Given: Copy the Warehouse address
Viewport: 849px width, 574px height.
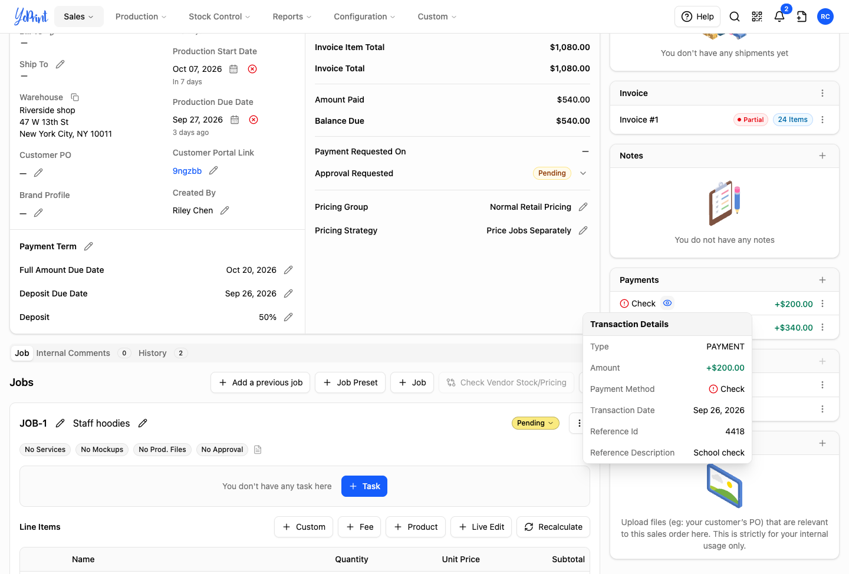Looking at the screenshot, I should point(75,97).
